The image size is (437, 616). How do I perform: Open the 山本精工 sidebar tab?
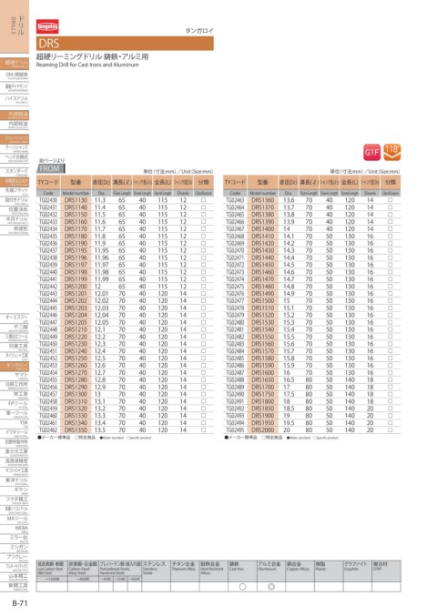click(15, 577)
